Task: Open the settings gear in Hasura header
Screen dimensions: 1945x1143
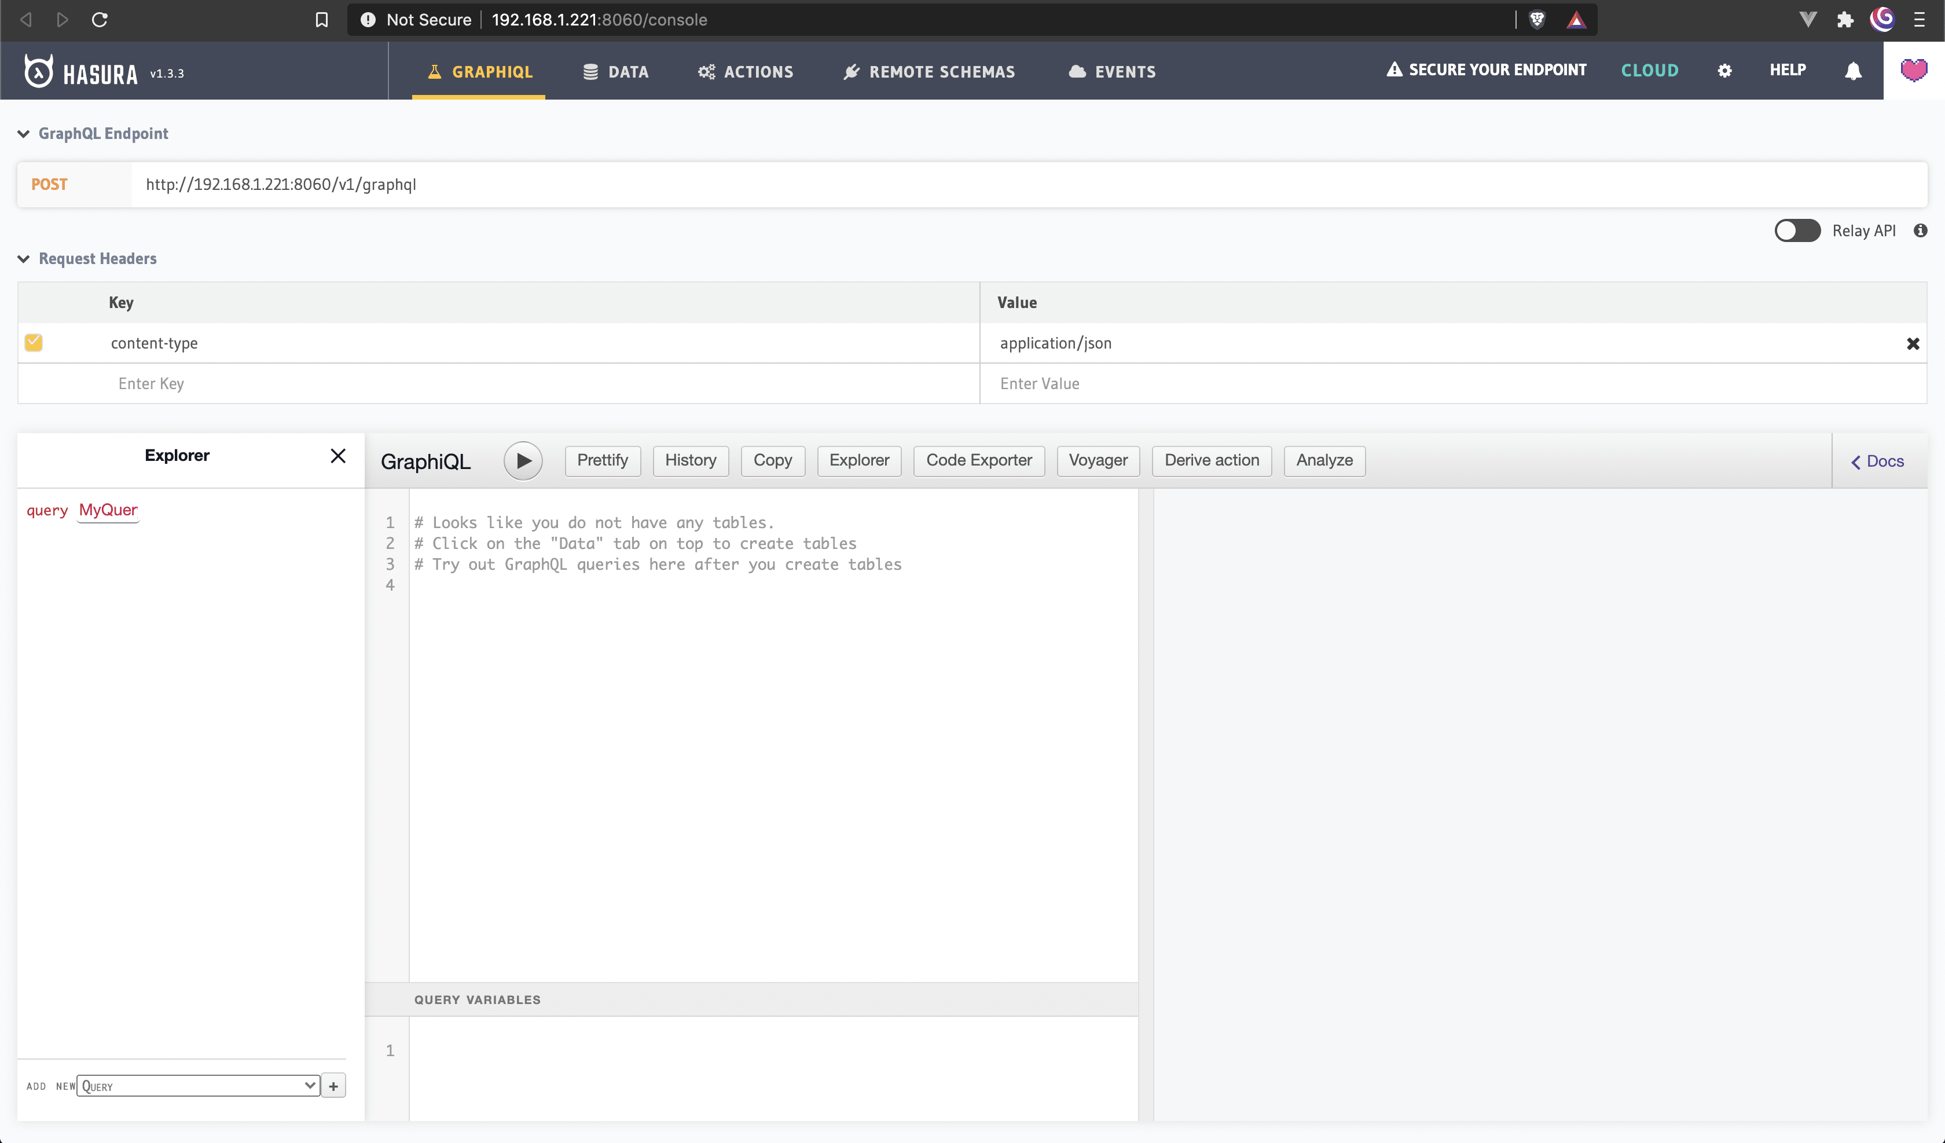Action: tap(1724, 70)
